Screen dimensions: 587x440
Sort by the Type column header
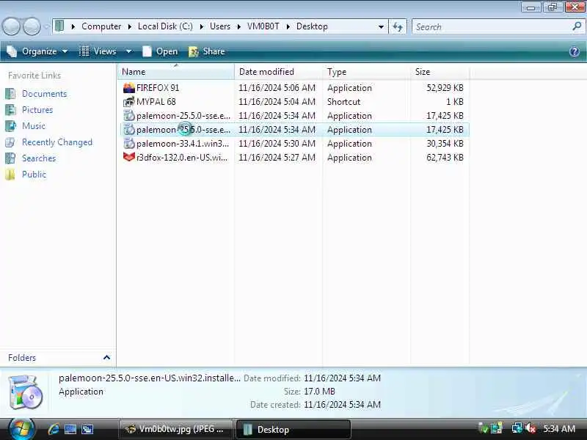pos(366,71)
